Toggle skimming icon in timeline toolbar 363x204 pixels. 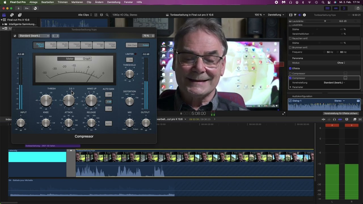coord(323,119)
